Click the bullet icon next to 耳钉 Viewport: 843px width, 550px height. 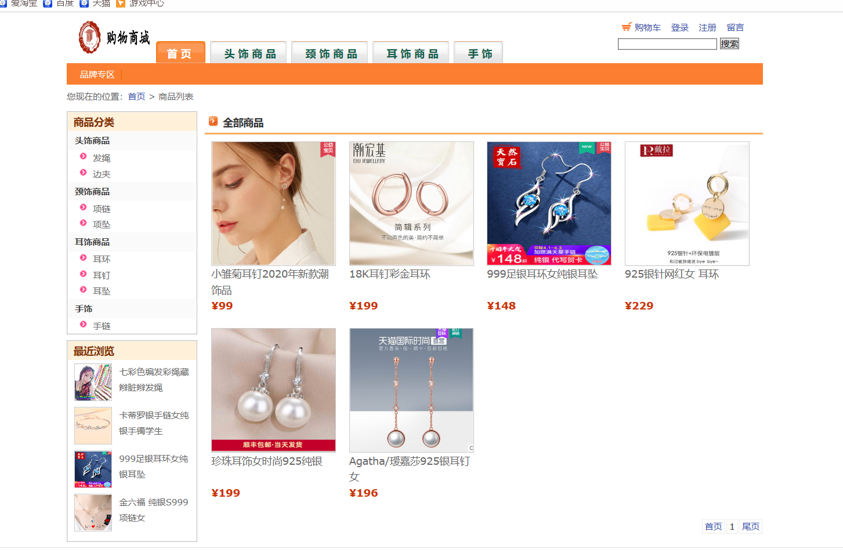(x=83, y=274)
